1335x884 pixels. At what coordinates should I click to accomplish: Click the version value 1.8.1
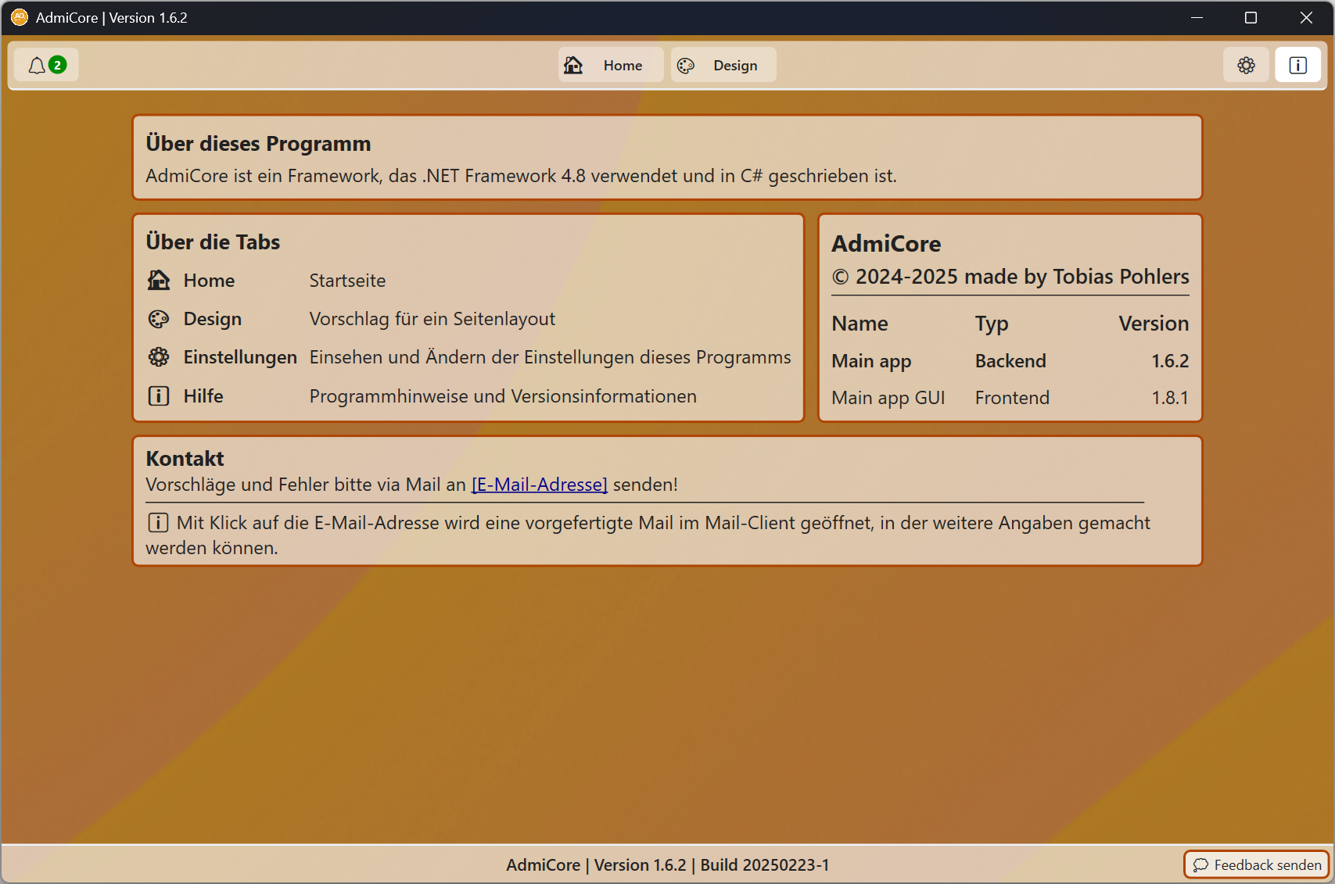pos(1170,398)
